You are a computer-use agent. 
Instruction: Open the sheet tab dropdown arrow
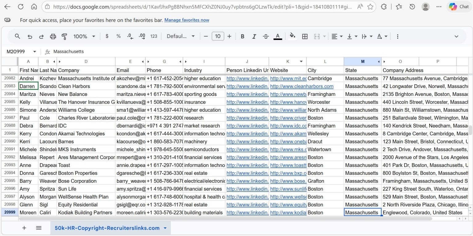pos(165,228)
